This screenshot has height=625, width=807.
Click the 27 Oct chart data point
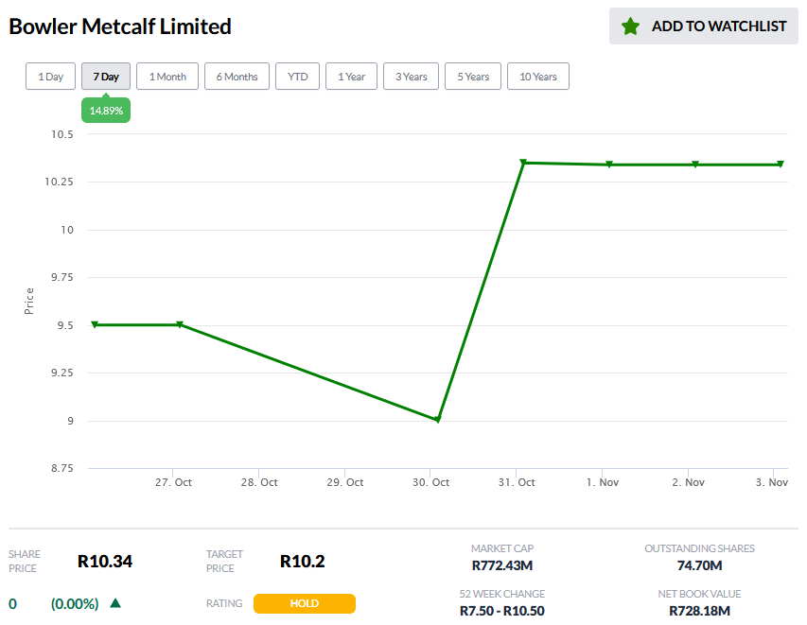point(180,324)
